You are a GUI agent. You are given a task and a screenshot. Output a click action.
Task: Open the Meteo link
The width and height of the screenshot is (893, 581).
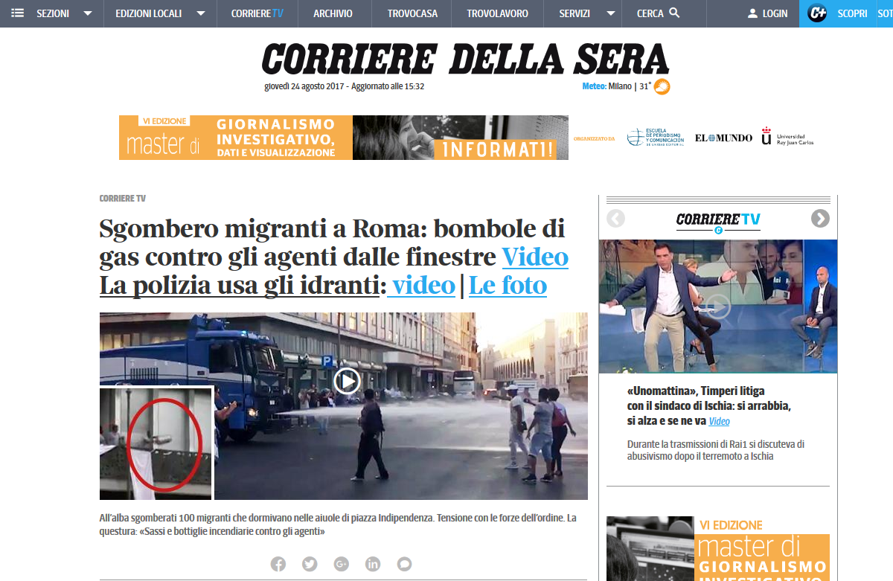click(x=595, y=86)
